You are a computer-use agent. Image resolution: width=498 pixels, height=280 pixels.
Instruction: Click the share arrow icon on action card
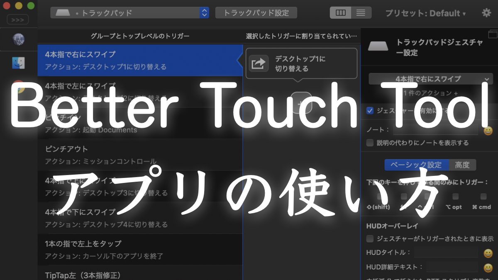pyautogui.click(x=259, y=63)
